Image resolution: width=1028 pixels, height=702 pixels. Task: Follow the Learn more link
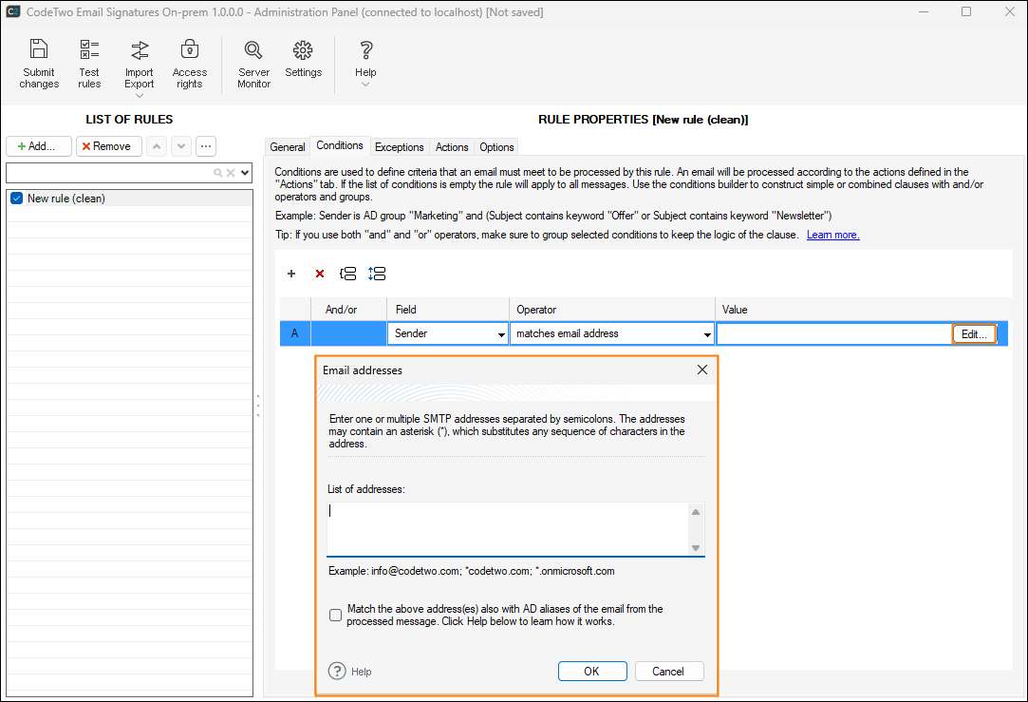832,235
